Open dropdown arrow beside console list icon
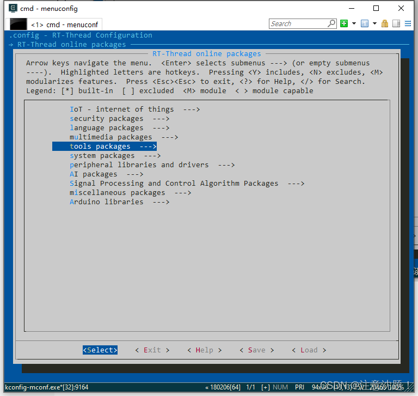 point(374,23)
